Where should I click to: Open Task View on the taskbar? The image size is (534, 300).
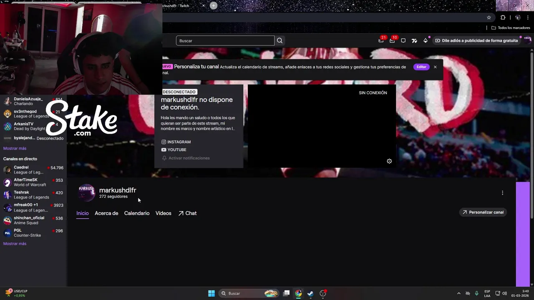(x=286, y=293)
